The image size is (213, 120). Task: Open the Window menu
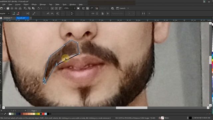(x=73, y=4)
